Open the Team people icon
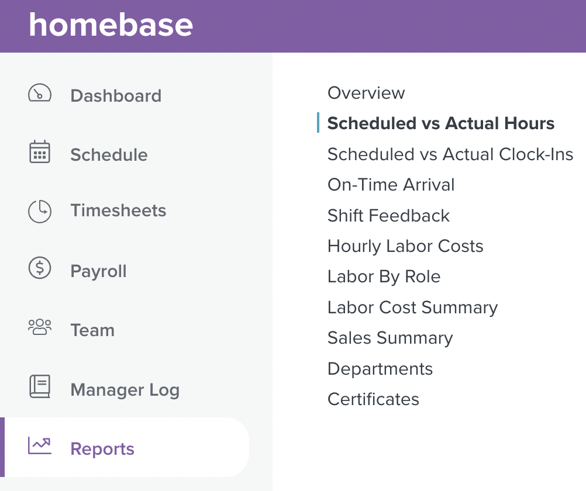Viewport: 586px width, 491px height. pyautogui.click(x=40, y=327)
